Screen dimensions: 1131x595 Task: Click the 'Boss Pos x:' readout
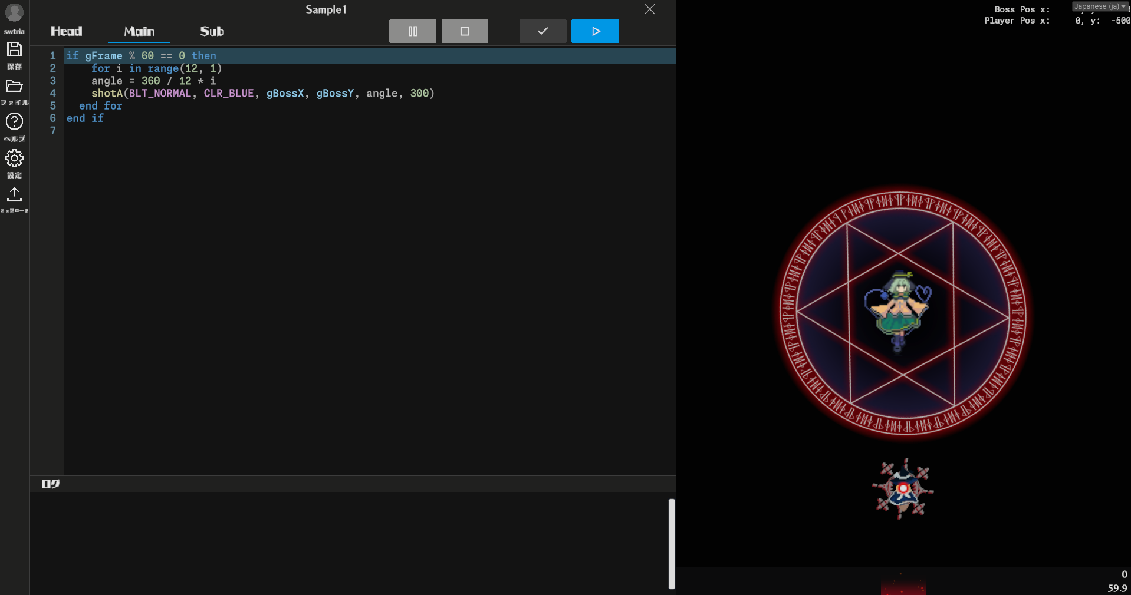click(1022, 9)
